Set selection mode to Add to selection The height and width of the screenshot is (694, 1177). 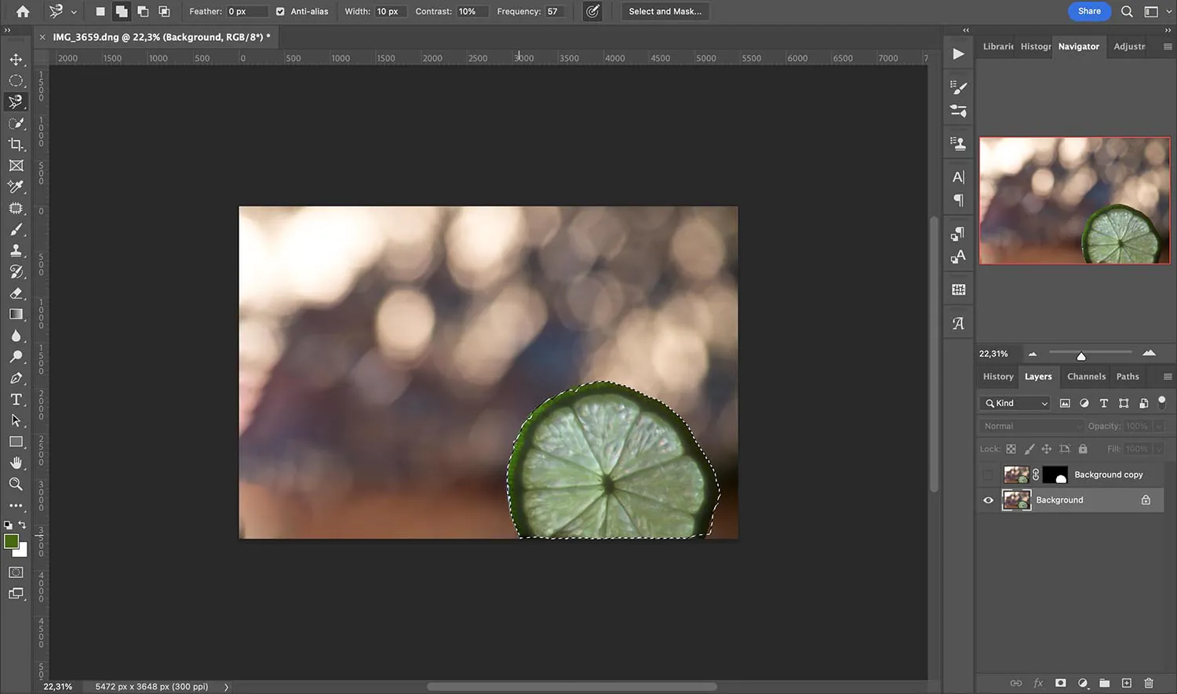(122, 12)
